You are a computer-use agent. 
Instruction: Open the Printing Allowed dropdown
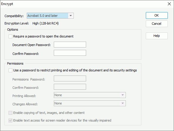coord(90,95)
